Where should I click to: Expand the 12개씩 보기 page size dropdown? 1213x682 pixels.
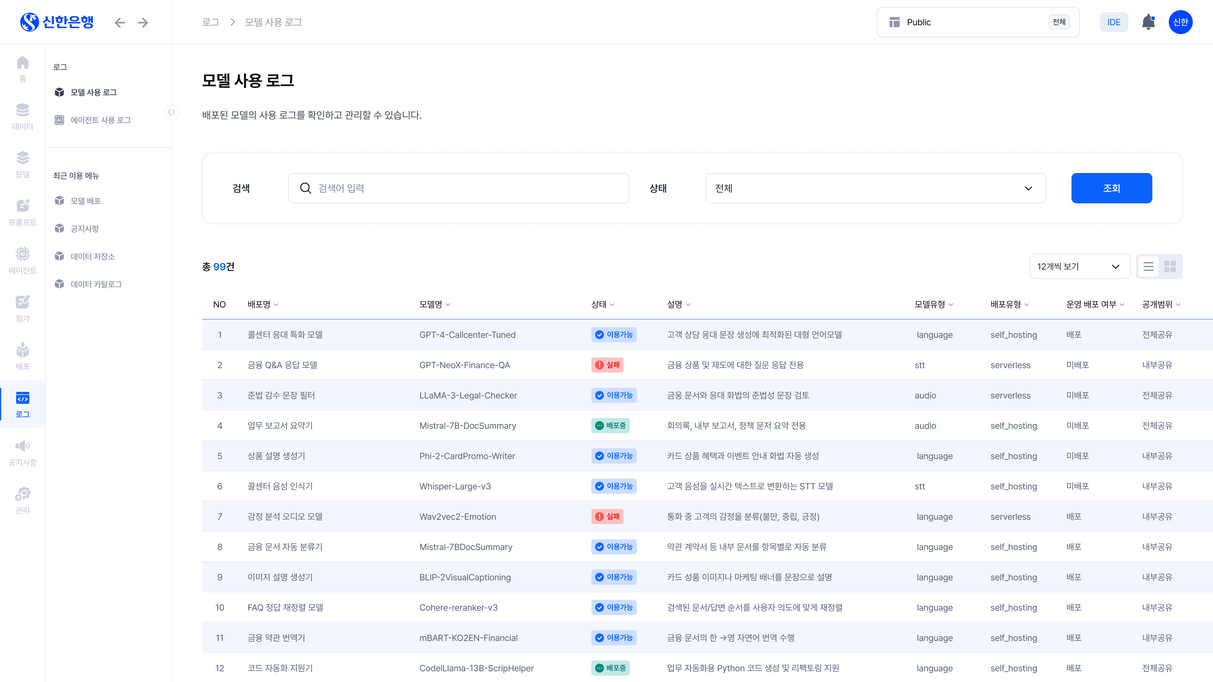[x=1079, y=266]
